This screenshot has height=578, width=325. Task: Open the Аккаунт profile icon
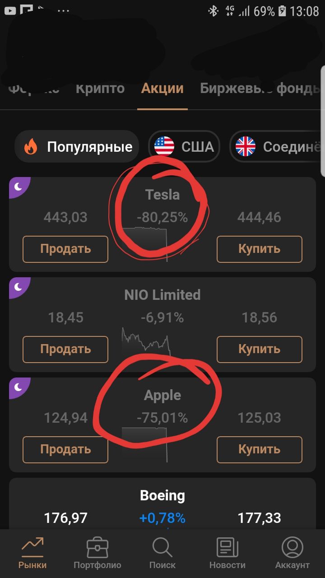pyautogui.click(x=292, y=547)
